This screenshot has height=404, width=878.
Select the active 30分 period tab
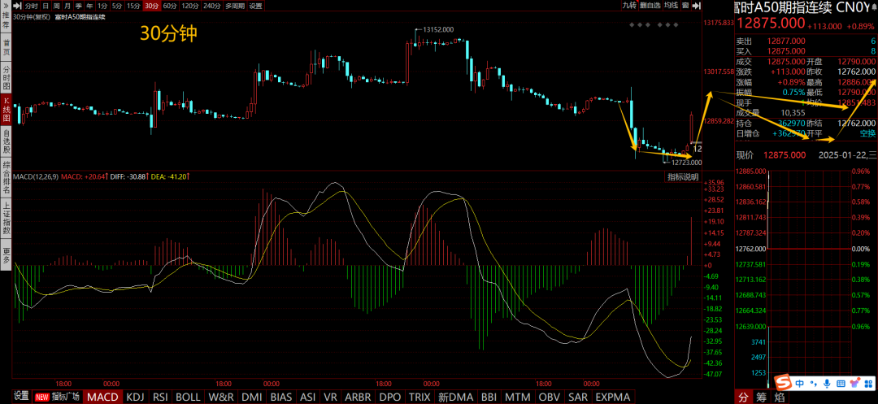(x=152, y=6)
